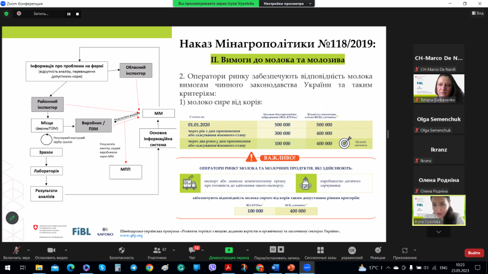Viewport: 488px width, 274px height.
Task: Open Task View in taskbar
Action: (x=23, y=268)
